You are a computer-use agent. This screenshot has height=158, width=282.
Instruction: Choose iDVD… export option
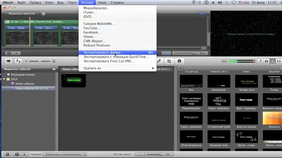point(118,17)
